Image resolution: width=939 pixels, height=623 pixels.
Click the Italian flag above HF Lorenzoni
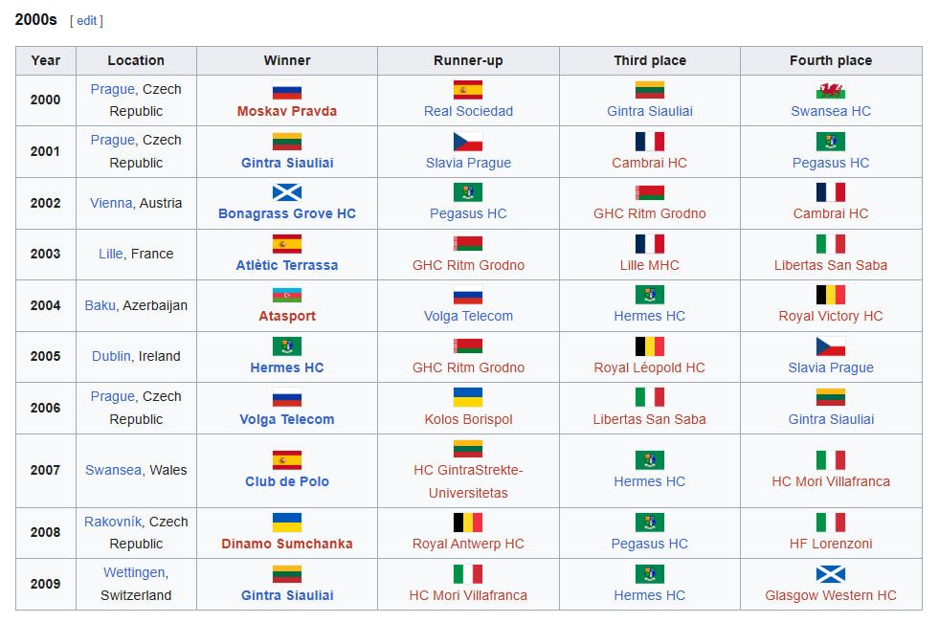(x=831, y=523)
